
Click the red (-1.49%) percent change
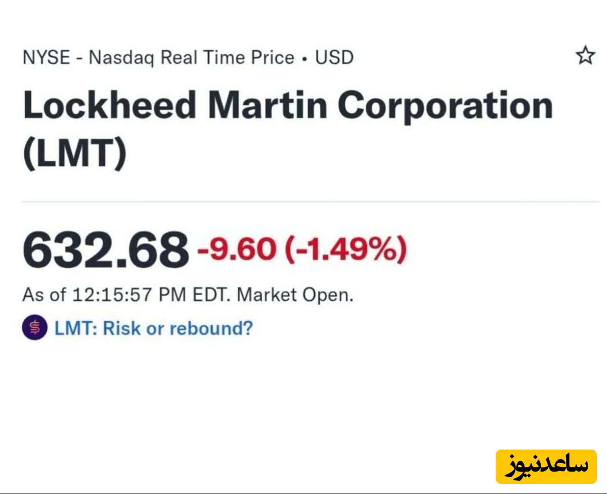click(346, 251)
